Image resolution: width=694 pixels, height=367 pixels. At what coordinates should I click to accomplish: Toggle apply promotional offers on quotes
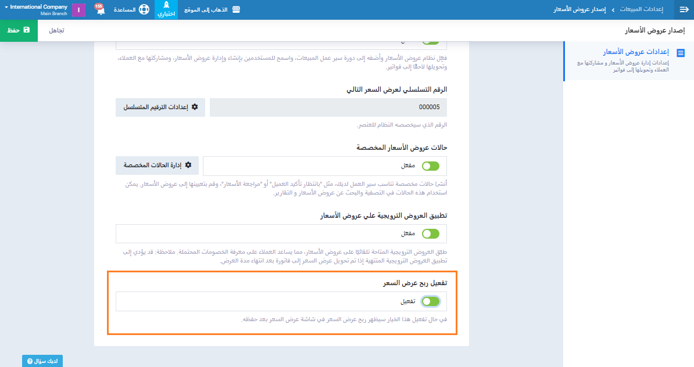(x=431, y=233)
